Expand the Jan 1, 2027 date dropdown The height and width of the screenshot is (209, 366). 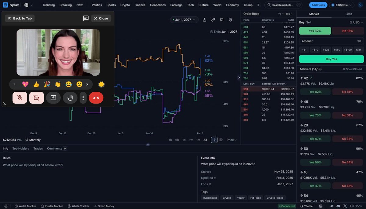[184, 20]
